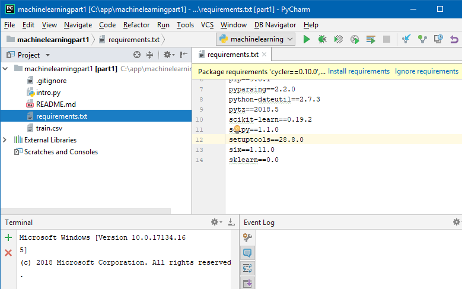Open the Help menu
Viewport: 462px width, 289px height.
pyautogui.click(x=311, y=25)
